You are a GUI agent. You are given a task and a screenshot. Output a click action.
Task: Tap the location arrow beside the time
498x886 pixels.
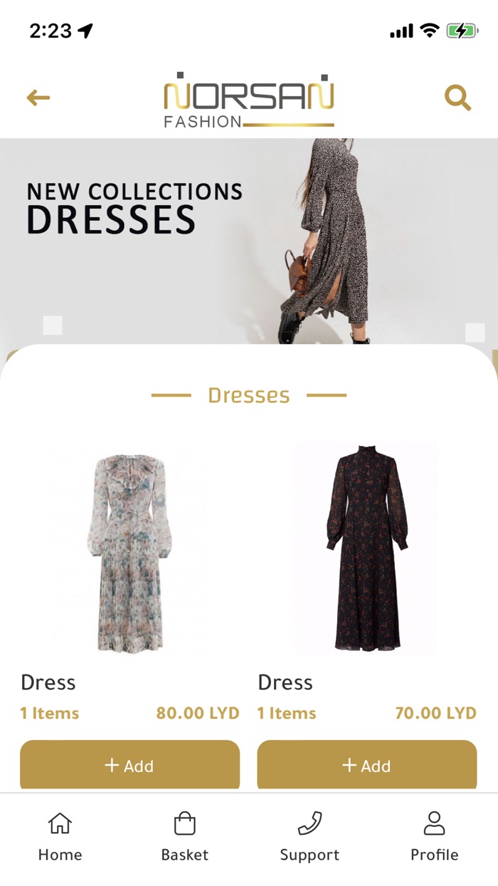(x=86, y=31)
